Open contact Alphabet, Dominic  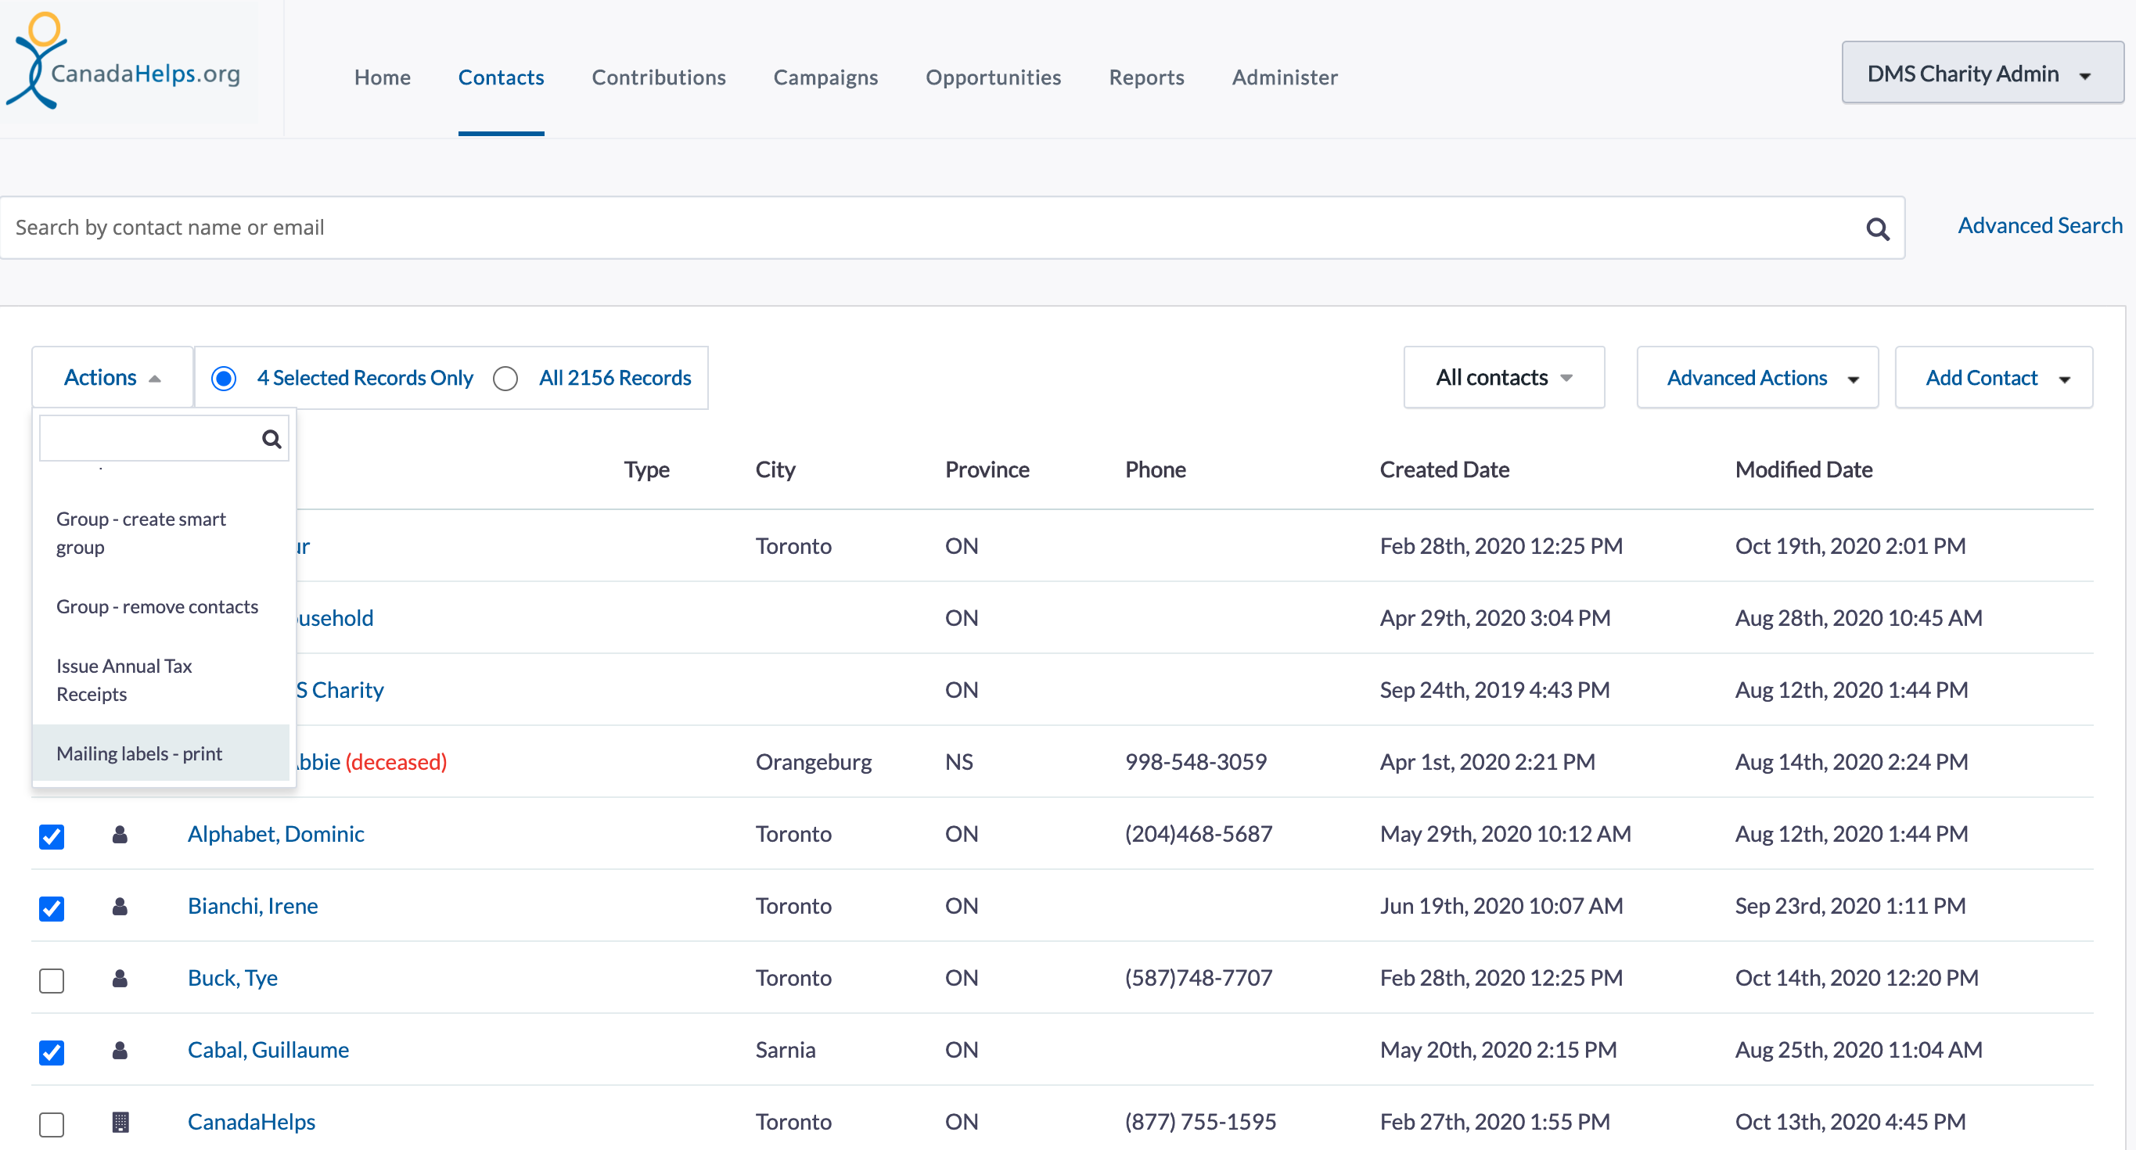275,834
